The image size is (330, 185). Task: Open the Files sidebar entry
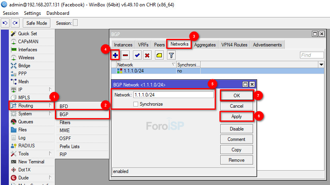click(x=22, y=130)
